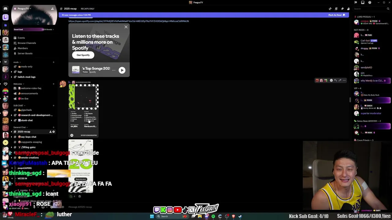
Task: Expand threads under soy-boys-chat
Action: tap(11, 137)
